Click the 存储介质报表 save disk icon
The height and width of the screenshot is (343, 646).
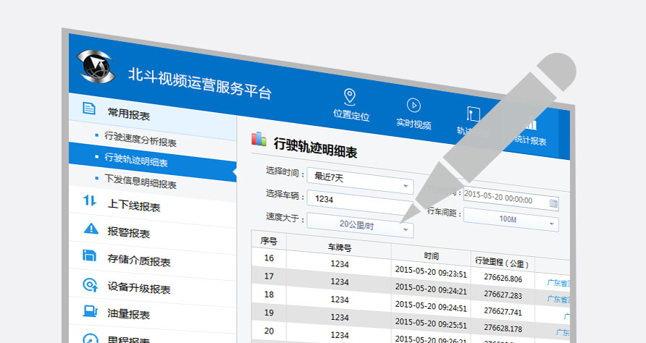(91, 255)
